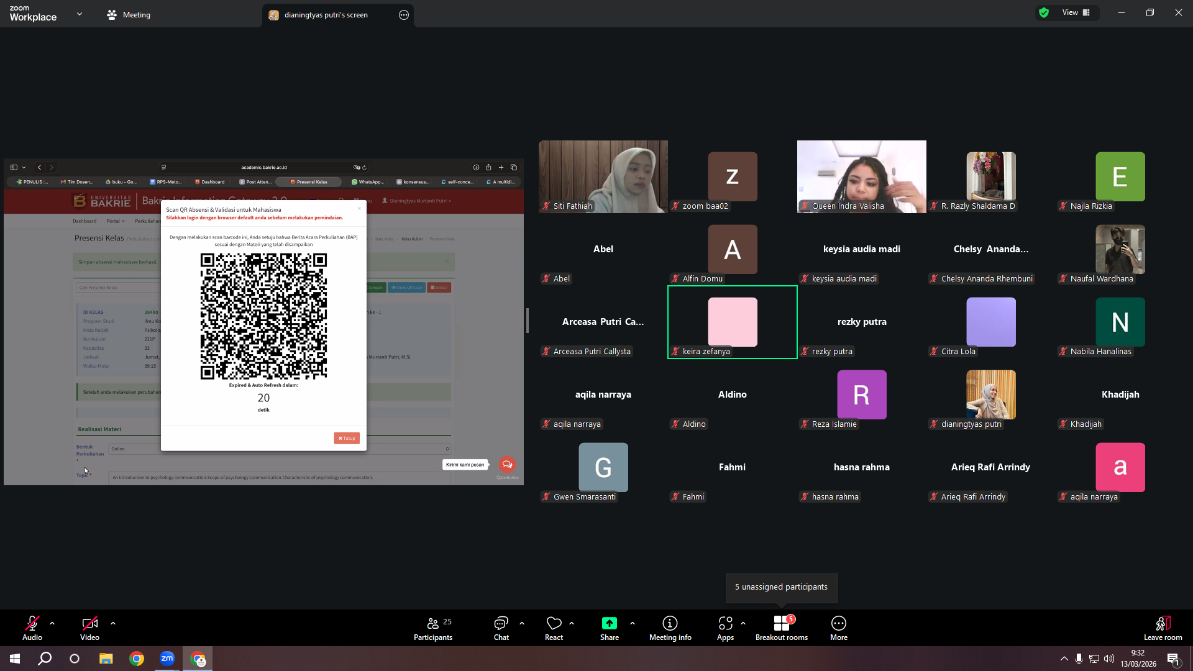1193x671 pixels.
Task: Expand chat options caret beside Chat
Action: [x=522, y=623]
